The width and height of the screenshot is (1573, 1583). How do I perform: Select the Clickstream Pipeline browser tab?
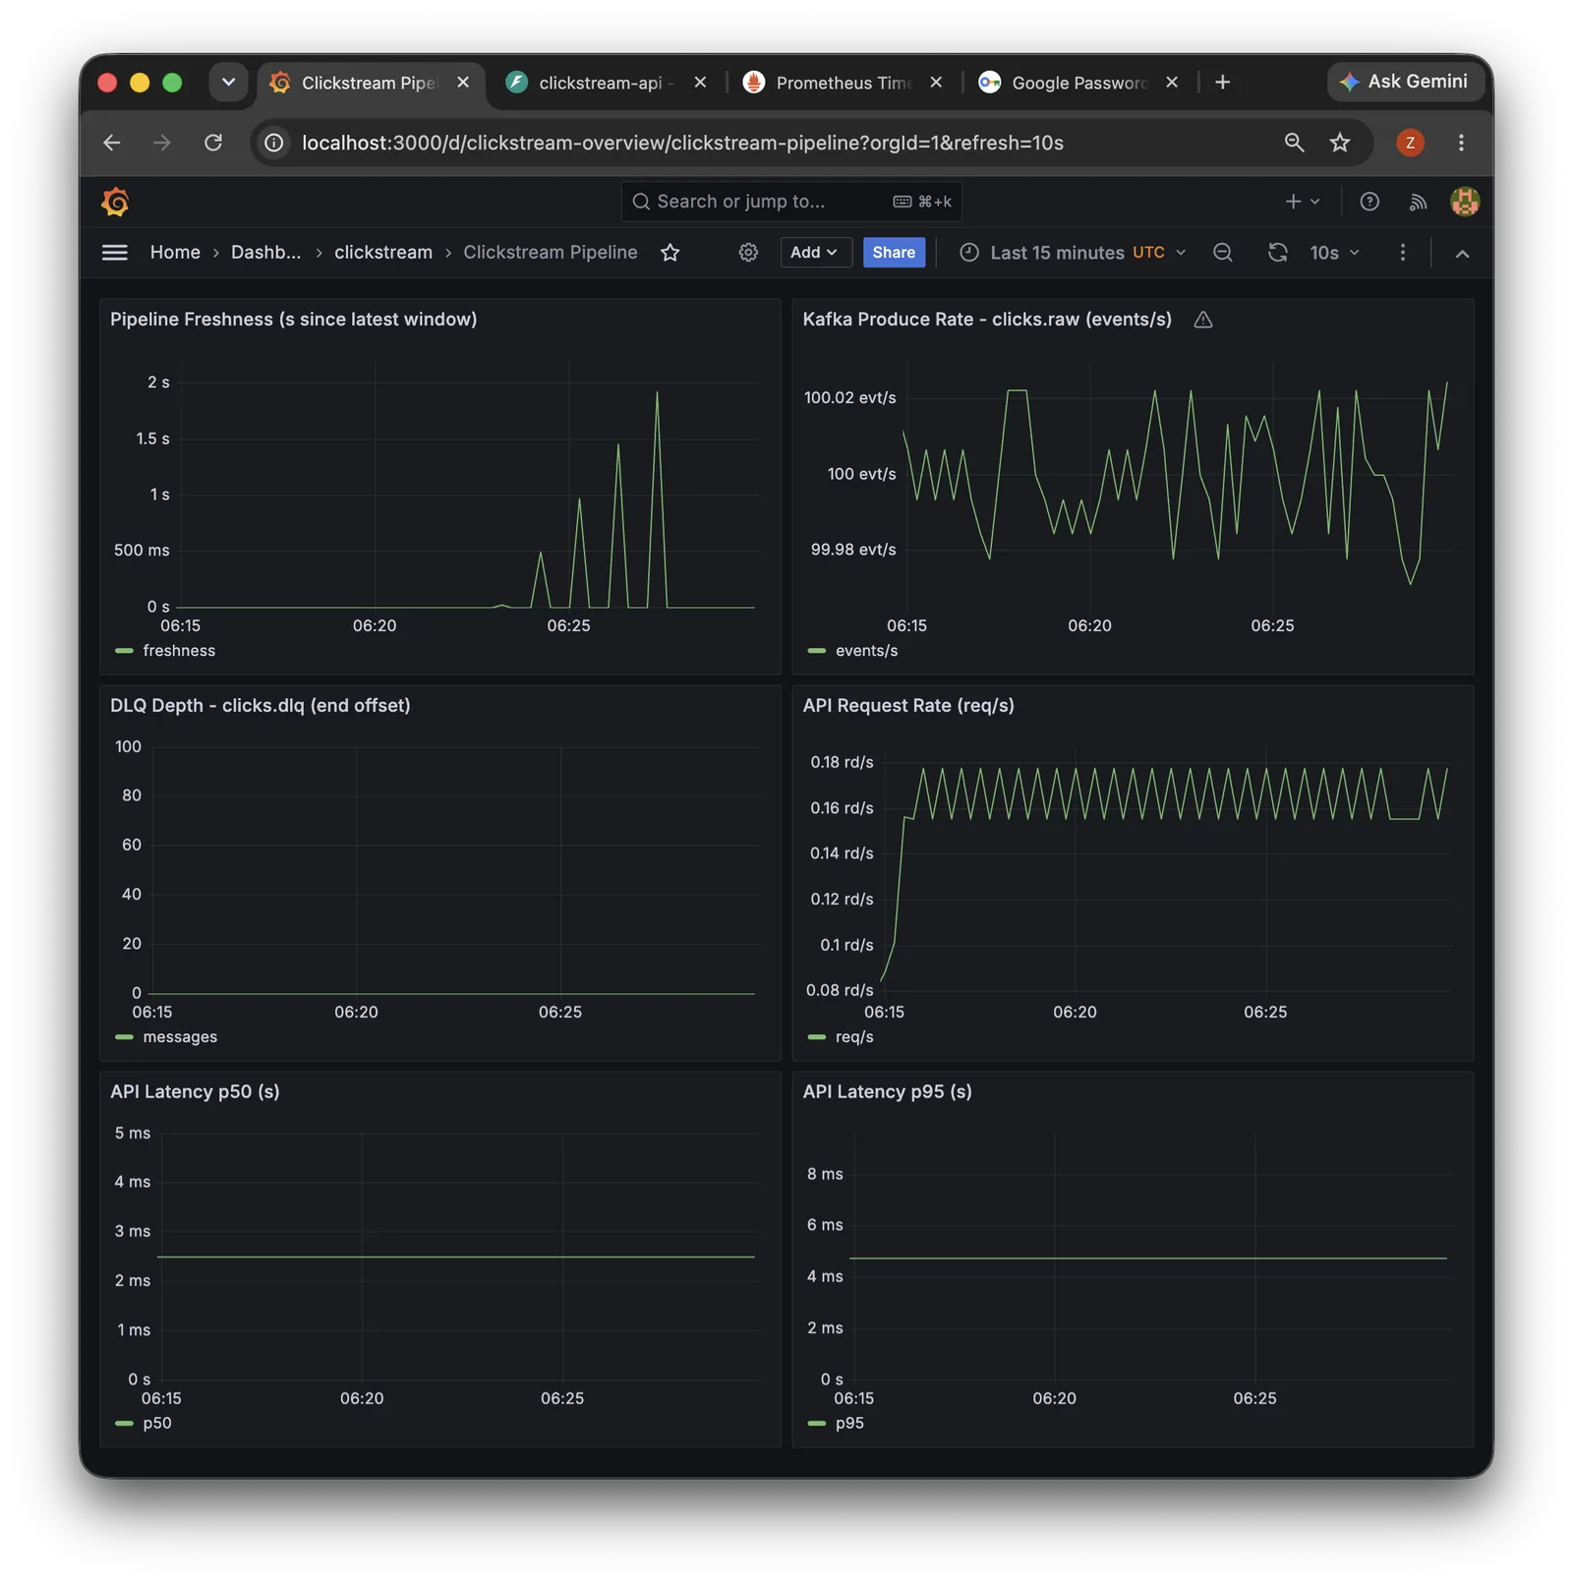(x=370, y=83)
